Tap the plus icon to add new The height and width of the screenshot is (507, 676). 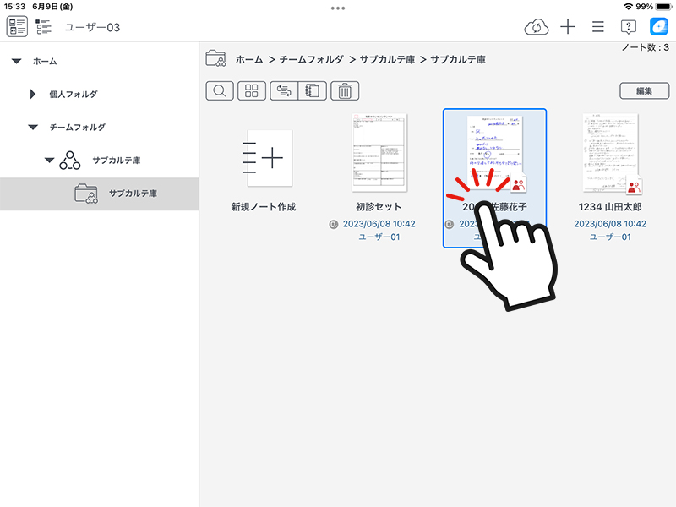pos(568,27)
